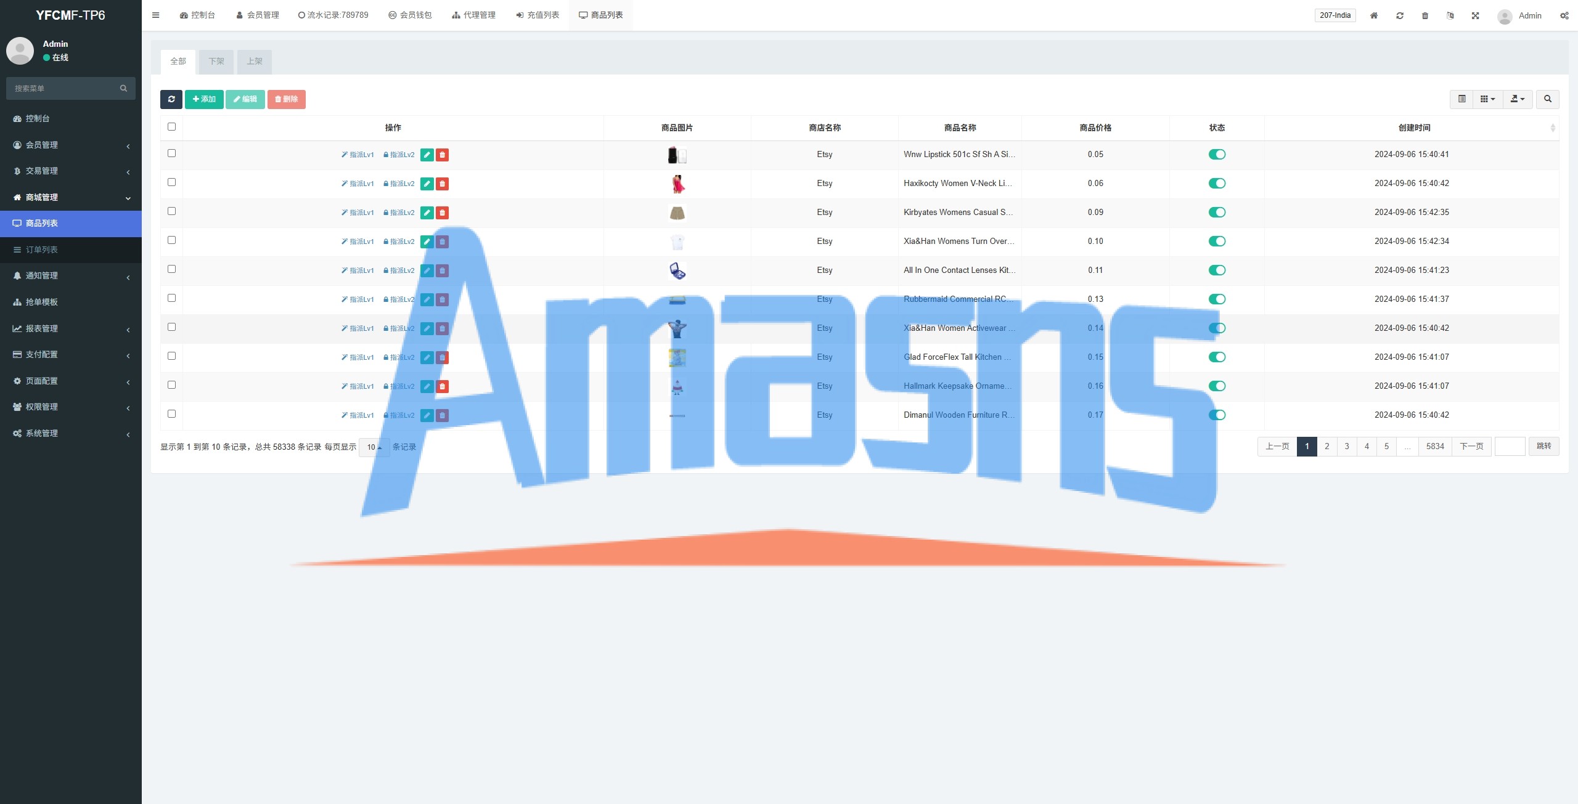Click the red delete icon for Hallmark Keepsake row
1578x804 pixels.
(x=442, y=386)
